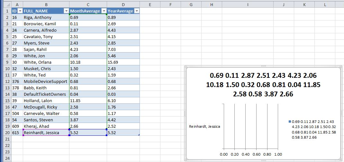Screen dimensions: 344x162
Task: Click cell with DefaultTicketOwners
Action: click(46, 94)
